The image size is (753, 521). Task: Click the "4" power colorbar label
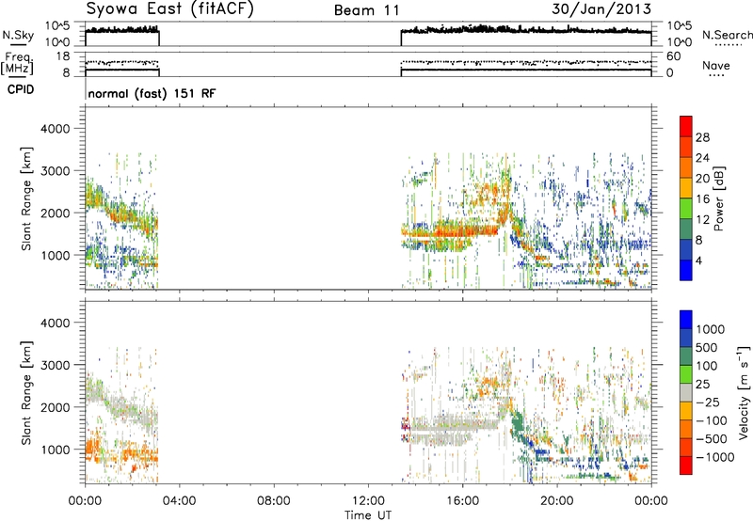(698, 260)
